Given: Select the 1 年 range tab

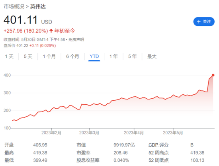Looking at the screenshot, I should tap(113, 57).
